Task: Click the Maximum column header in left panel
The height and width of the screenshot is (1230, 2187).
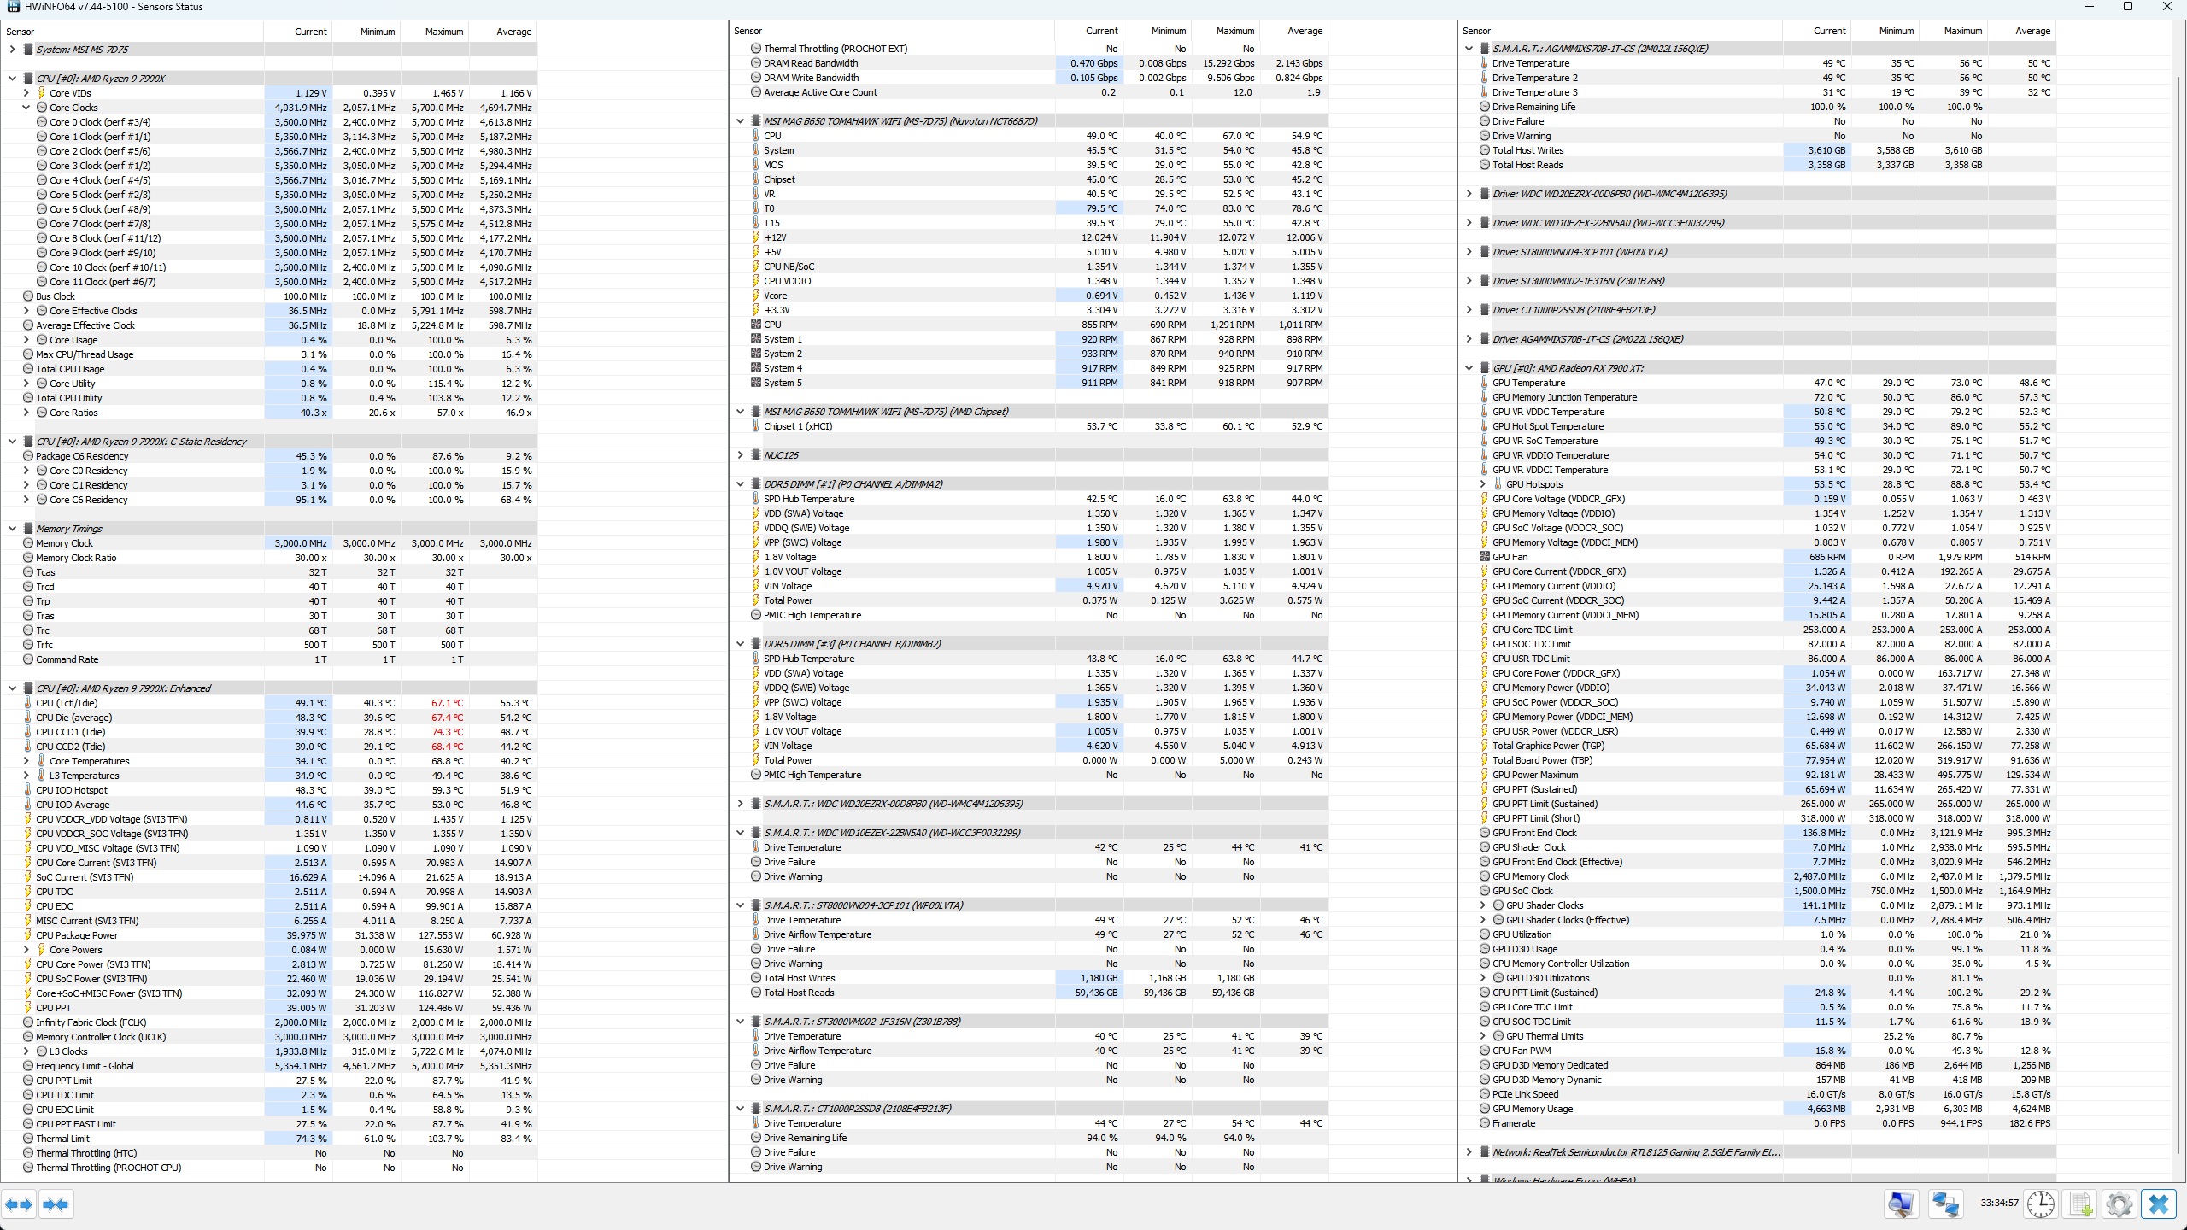Action: [x=443, y=32]
